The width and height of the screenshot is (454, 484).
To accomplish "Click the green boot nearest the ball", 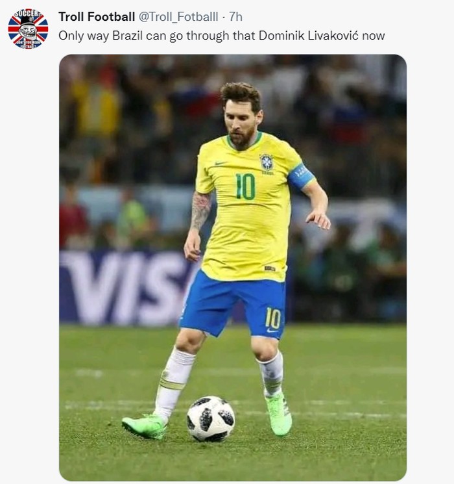I will coord(145,426).
